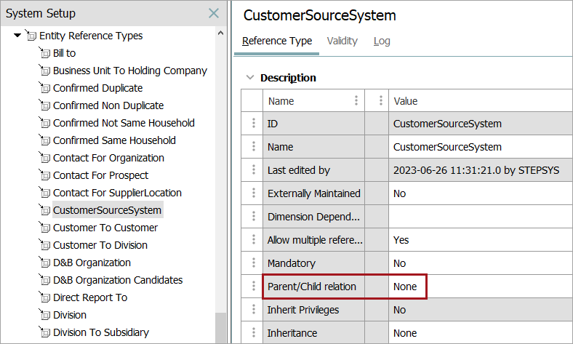This screenshot has height=344, width=573.
Task: Click the empty Dimension Dependencies value cell
Action: coord(481,217)
